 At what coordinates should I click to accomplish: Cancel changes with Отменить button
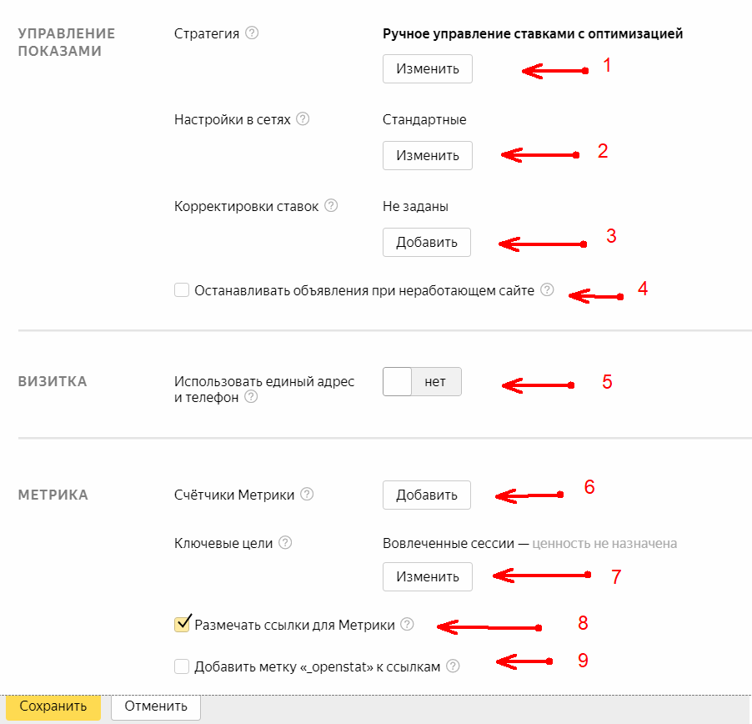156,706
